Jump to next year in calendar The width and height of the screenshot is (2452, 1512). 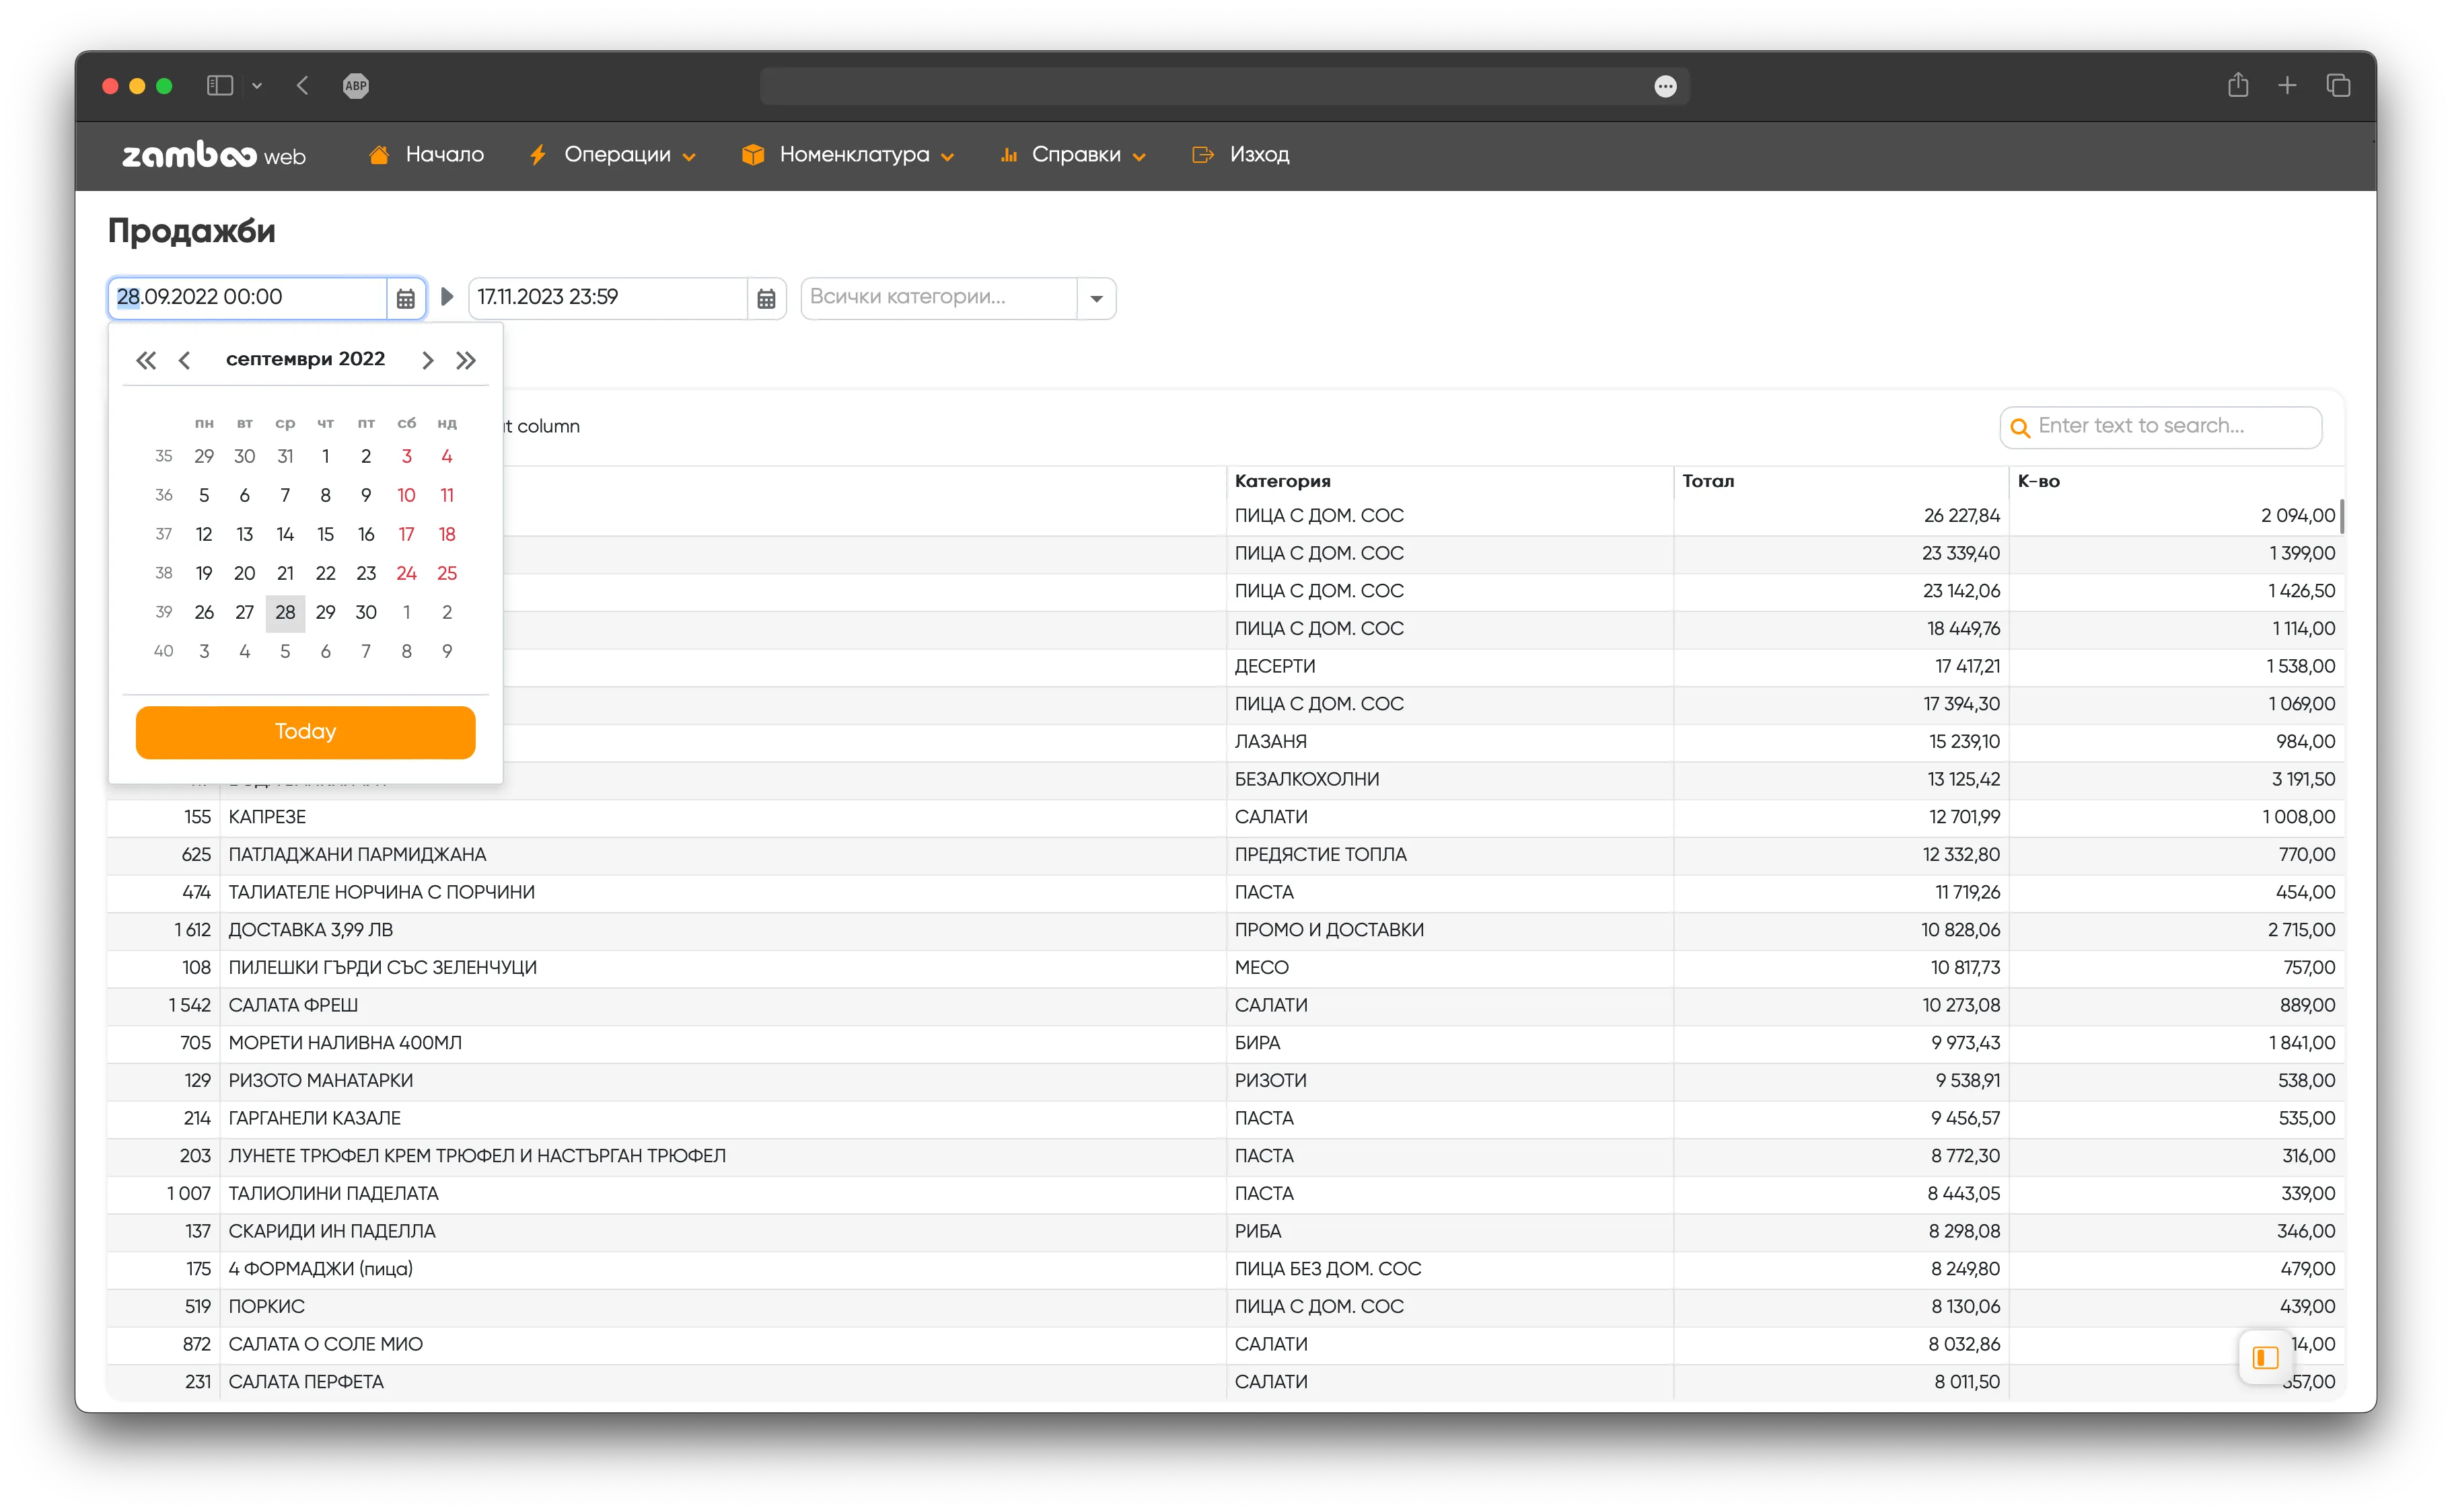tap(466, 360)
